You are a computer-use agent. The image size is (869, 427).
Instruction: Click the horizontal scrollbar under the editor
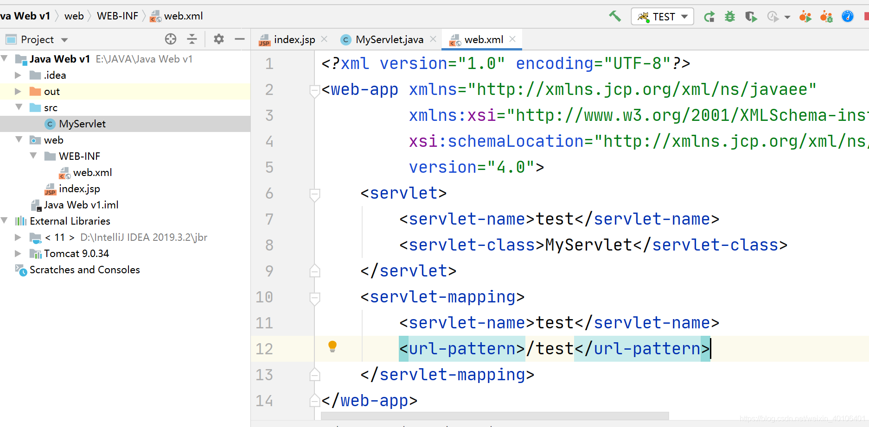[495, 416]
